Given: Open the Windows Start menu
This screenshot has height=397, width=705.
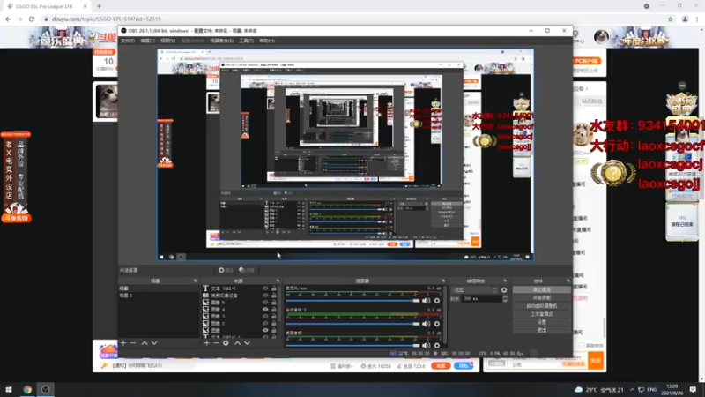Looking at the screenshot, I should pyautogui.click(x=9, y=389).
